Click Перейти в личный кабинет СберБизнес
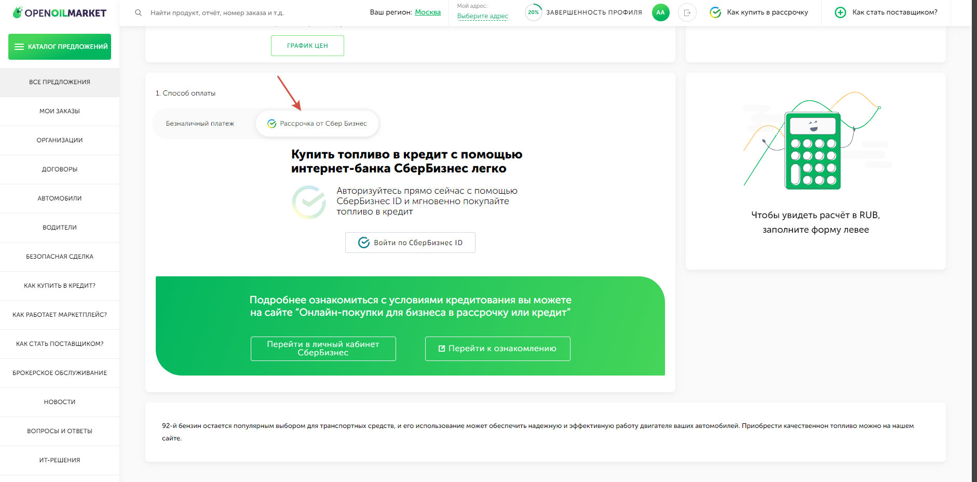Screen dimensions: 977x482 (323, 349)
